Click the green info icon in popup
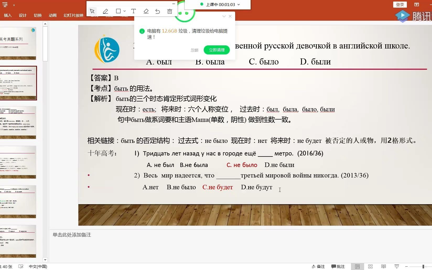Image resolution: width=432 pixels, height=270 pixels. click(x=142, y=31)
